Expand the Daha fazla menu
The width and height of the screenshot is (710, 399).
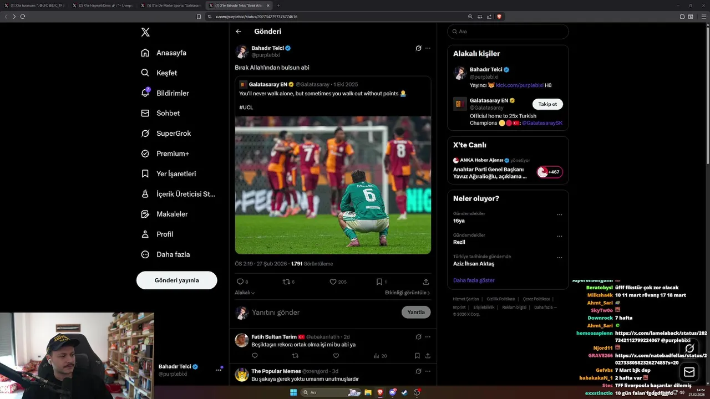(x=165, y=254)
